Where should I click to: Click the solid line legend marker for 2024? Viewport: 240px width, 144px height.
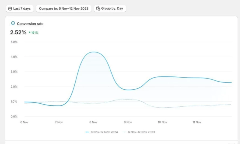click(x=87, y=132)
